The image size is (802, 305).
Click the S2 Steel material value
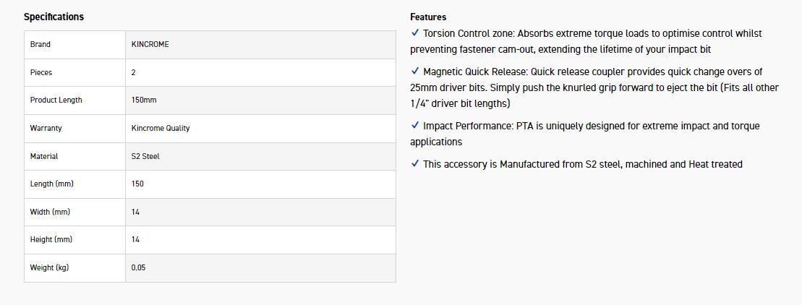pos(145,156)
